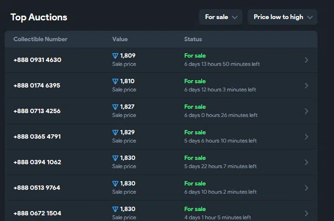Image resolution: width=334 pixels, height=221 pixels.
Task: Click the arrow for +888 0394 1062
Action: point(306,162)
